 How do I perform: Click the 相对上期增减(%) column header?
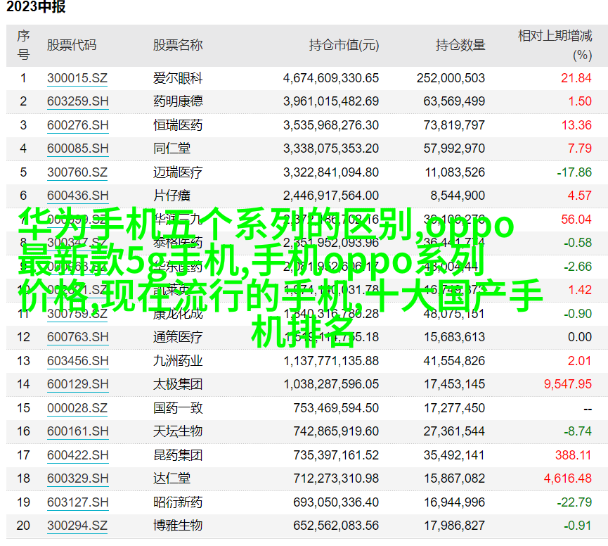tap(555, 46)
